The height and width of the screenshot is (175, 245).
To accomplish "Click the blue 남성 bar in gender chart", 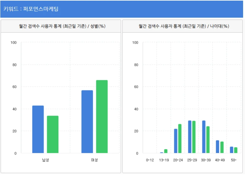I will (x=38, y=129).
